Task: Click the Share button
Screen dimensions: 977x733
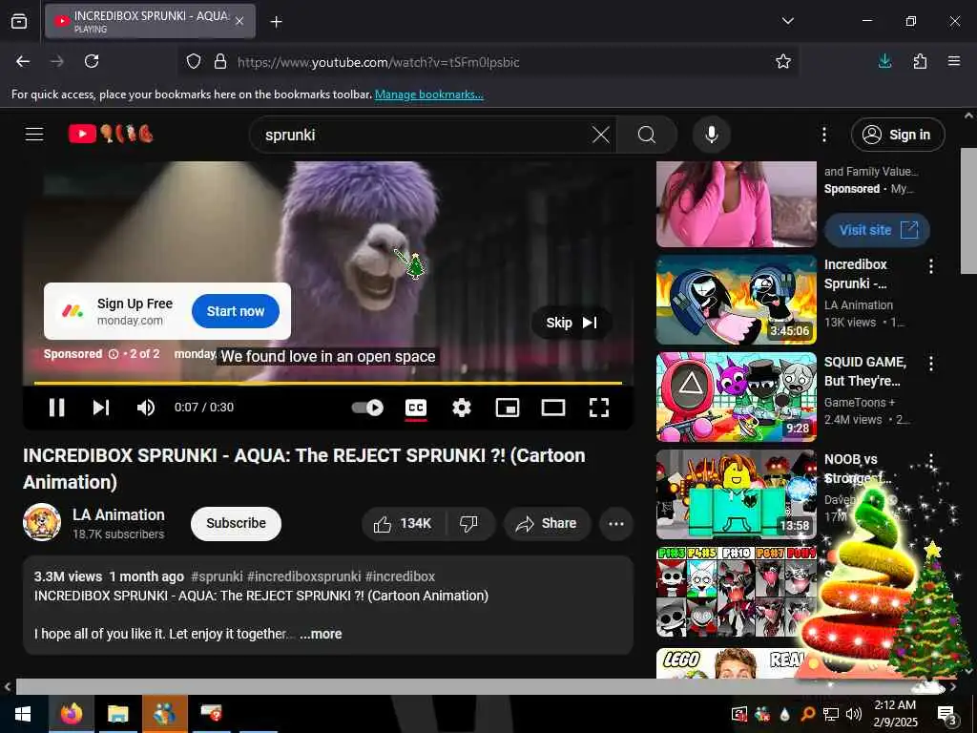Action: tap(547, 524)
